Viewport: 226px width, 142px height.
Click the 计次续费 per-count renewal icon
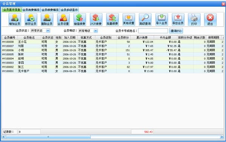click(96, 20)
